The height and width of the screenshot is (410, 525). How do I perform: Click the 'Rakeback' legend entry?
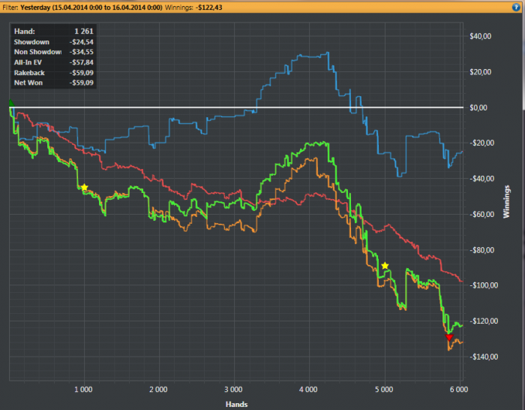click(x=29, y=73)
